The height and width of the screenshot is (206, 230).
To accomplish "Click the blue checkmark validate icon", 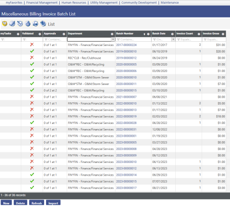I will pos(12,23).
